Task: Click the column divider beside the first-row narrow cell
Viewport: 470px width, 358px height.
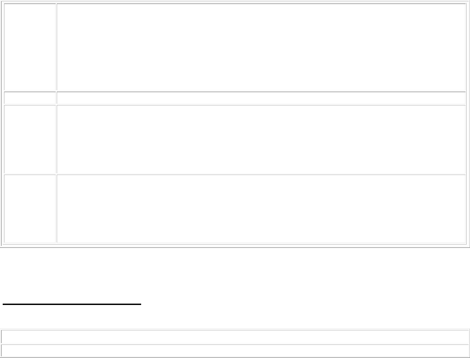Action: click(x=56, y=47)
